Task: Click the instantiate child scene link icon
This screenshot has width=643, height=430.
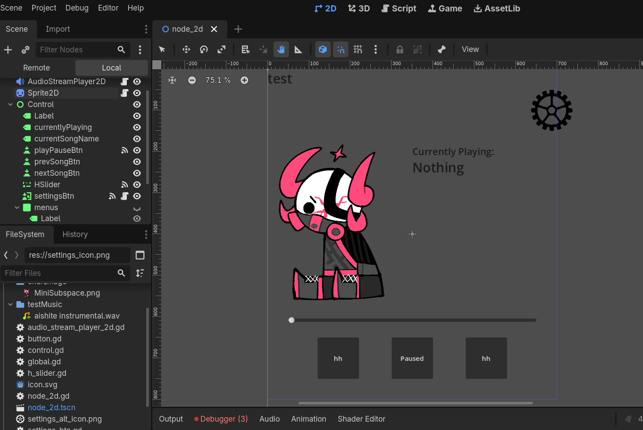Action: pos(26,50)
